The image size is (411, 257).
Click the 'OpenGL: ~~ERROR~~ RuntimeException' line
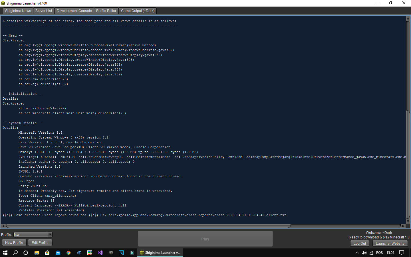point(100,176)
